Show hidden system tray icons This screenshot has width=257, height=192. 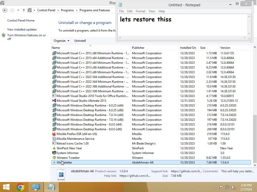(x=215, y=187)
